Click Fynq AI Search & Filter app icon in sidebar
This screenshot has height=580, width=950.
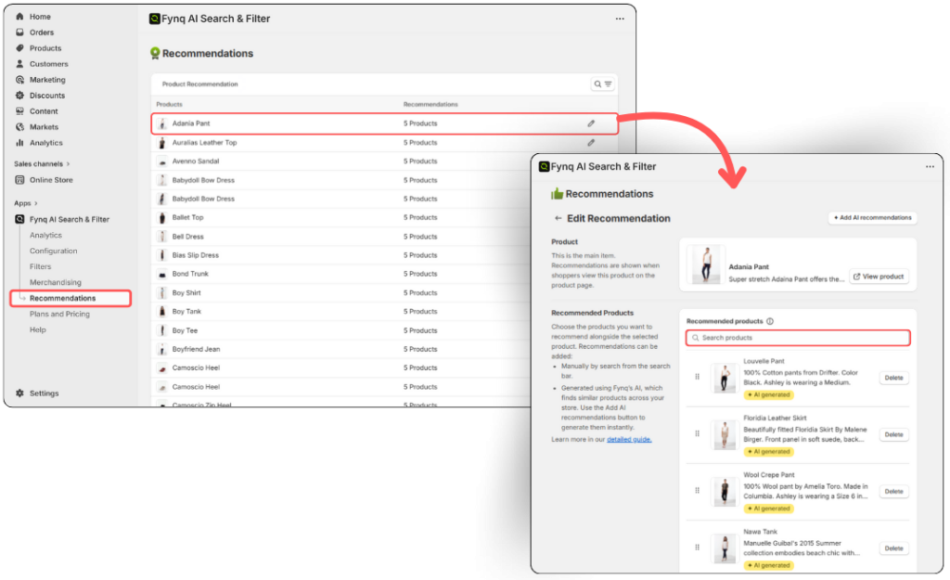(19, 219)
